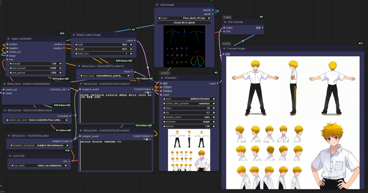
Task: Click the collapse dot on the KSampler node
Action: 162,78
